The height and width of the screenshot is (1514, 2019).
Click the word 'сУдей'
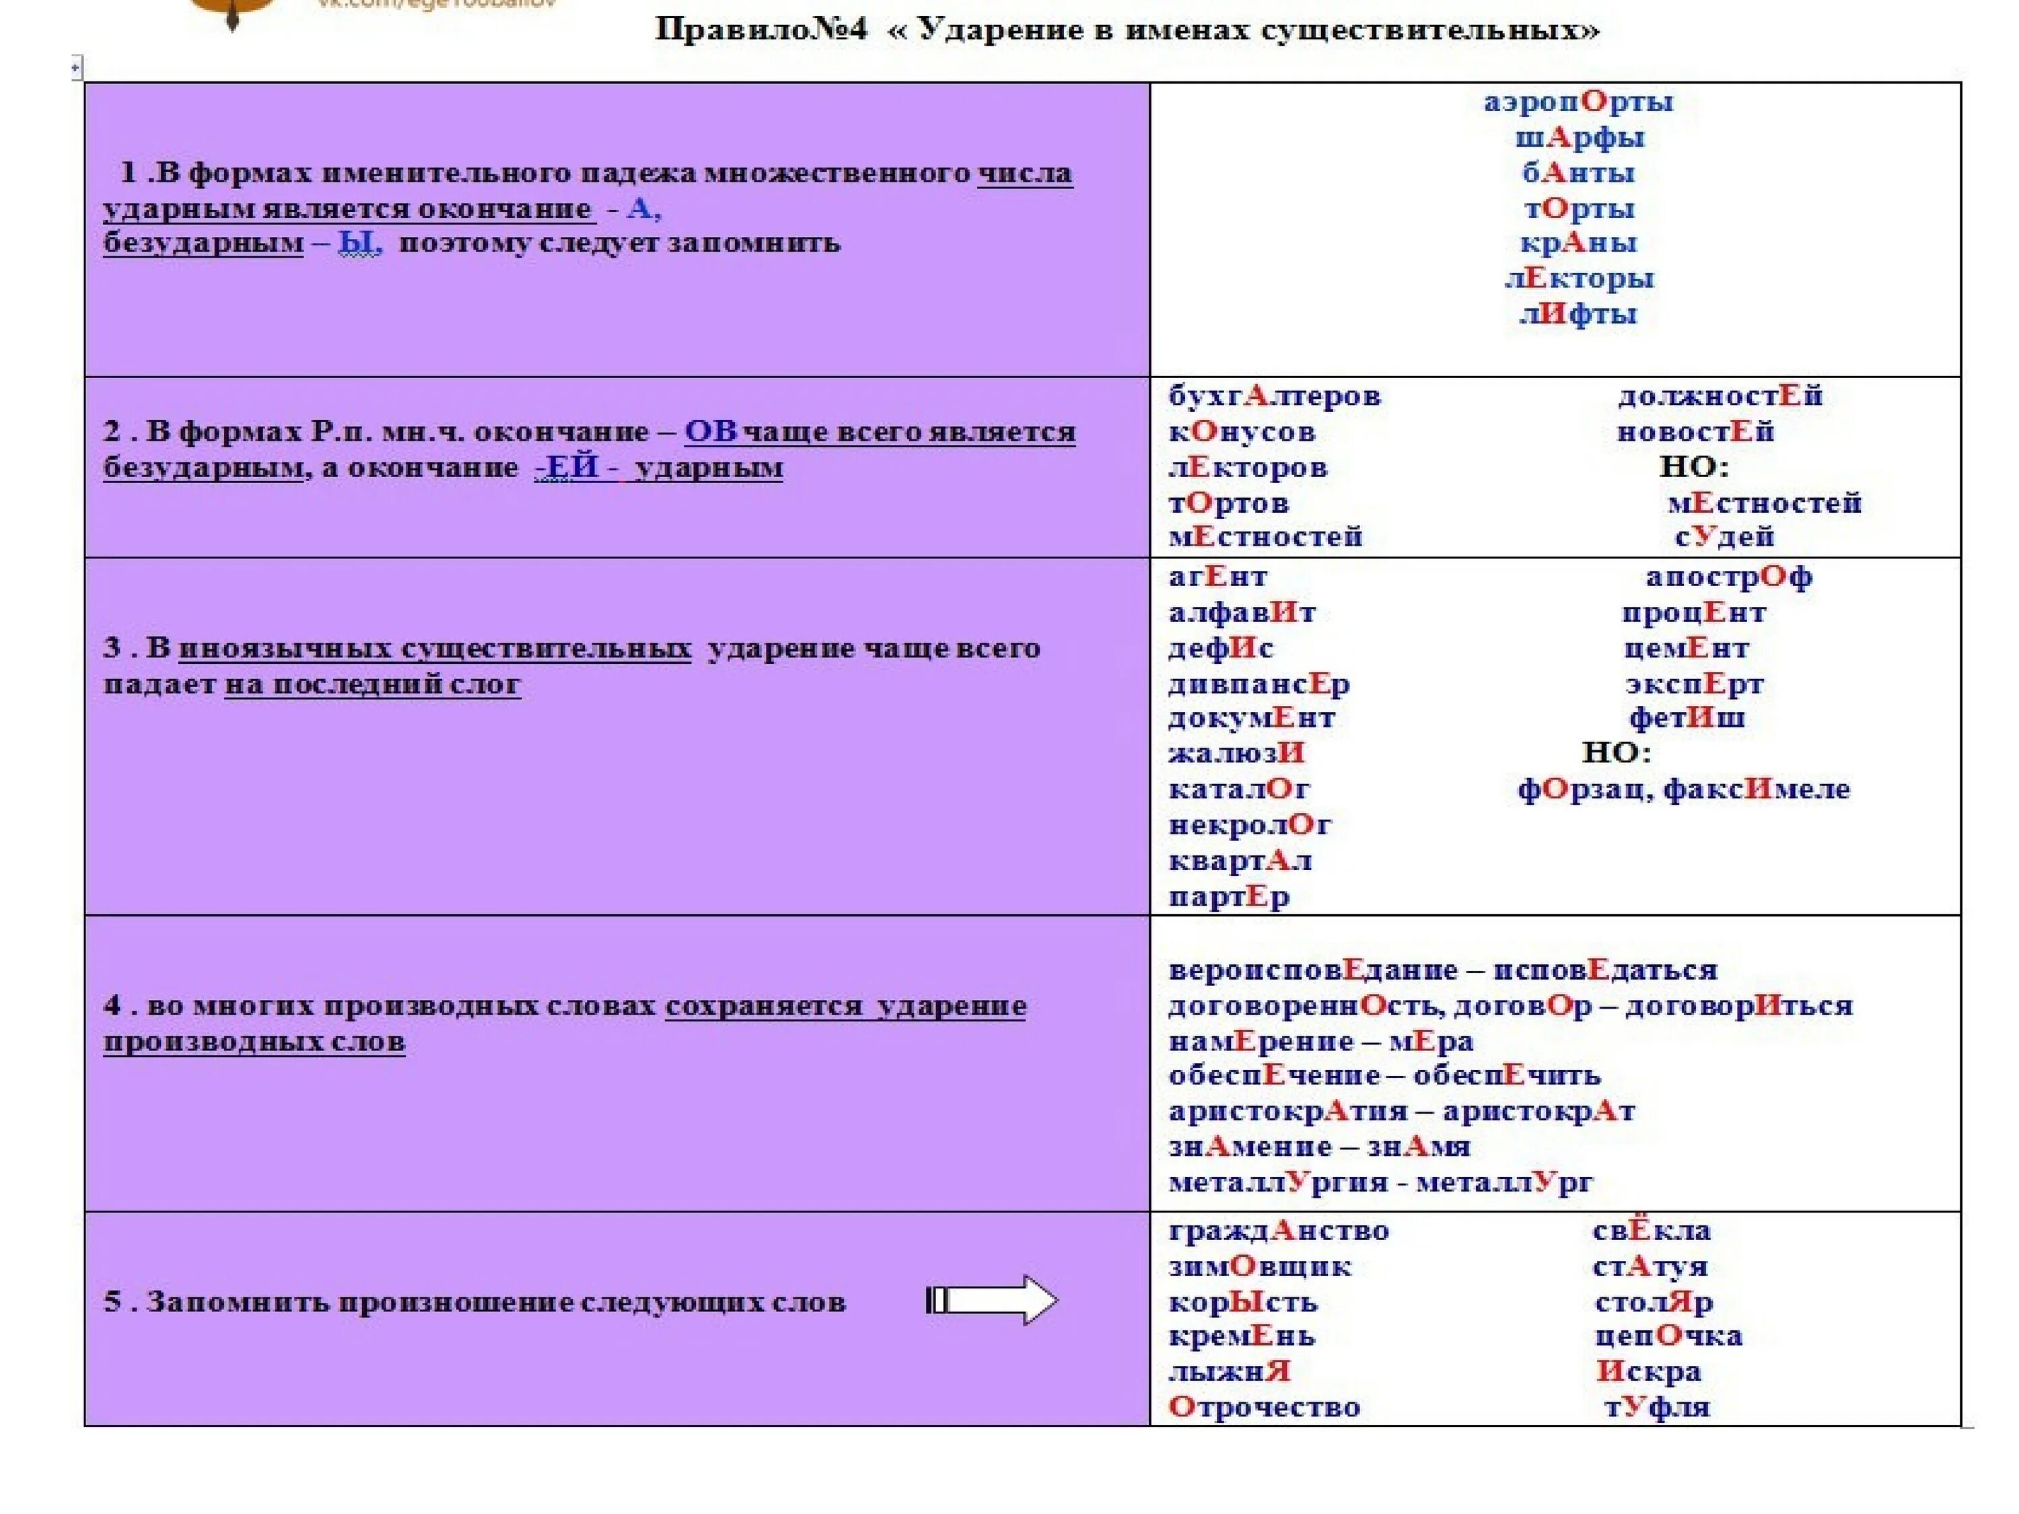[x=1724, y=536]
